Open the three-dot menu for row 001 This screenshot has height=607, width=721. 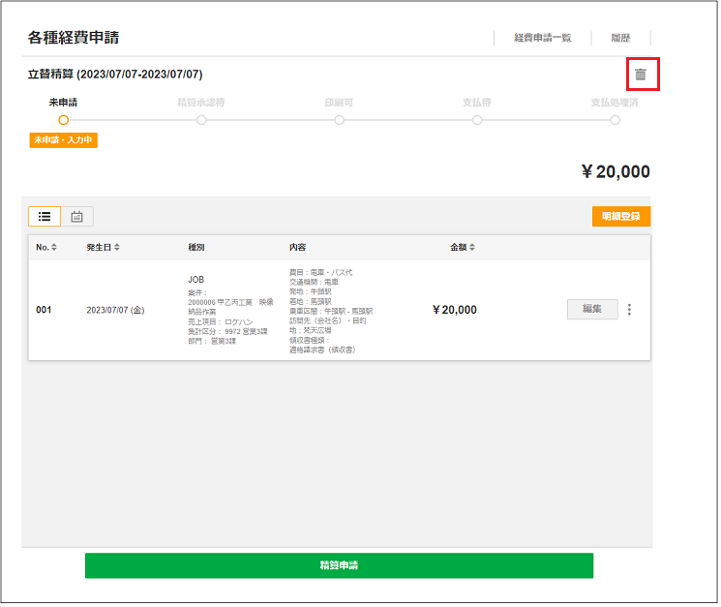[x=630, y=310]
